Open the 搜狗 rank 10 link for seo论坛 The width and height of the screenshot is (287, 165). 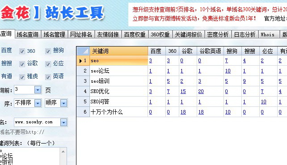point(228,71)
